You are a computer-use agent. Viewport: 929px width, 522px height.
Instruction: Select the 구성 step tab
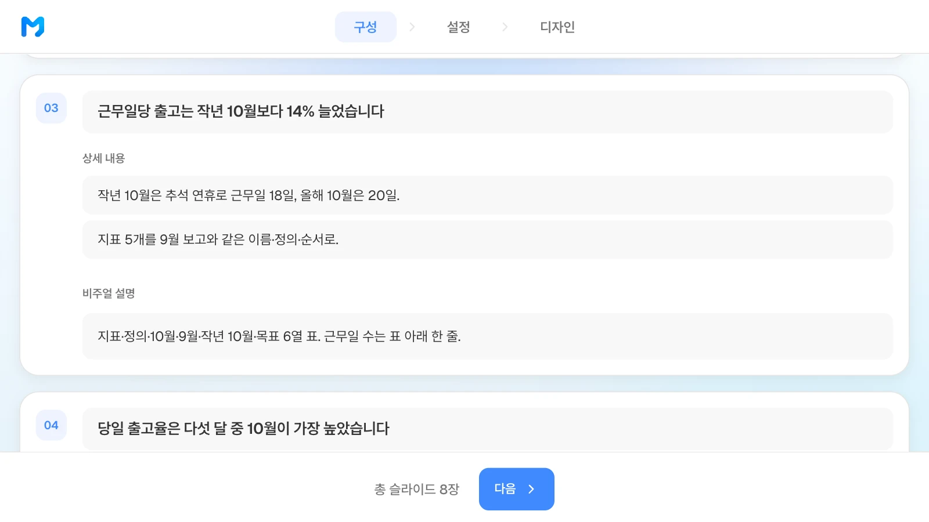click(x=366, y=27)
